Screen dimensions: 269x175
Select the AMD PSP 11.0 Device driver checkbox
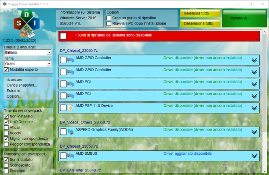[63, 108]
